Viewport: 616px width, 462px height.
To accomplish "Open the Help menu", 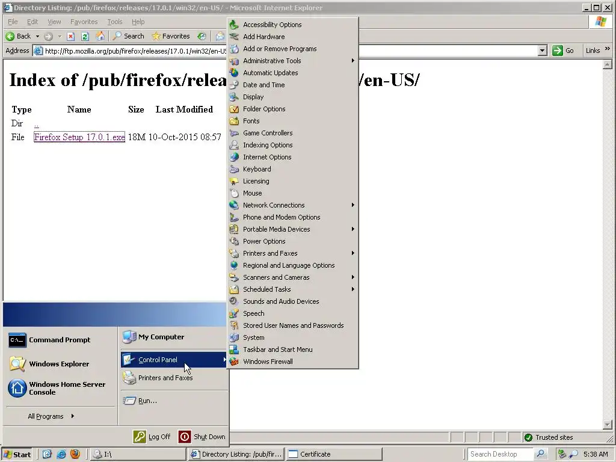I will click(x=138, y=22).
